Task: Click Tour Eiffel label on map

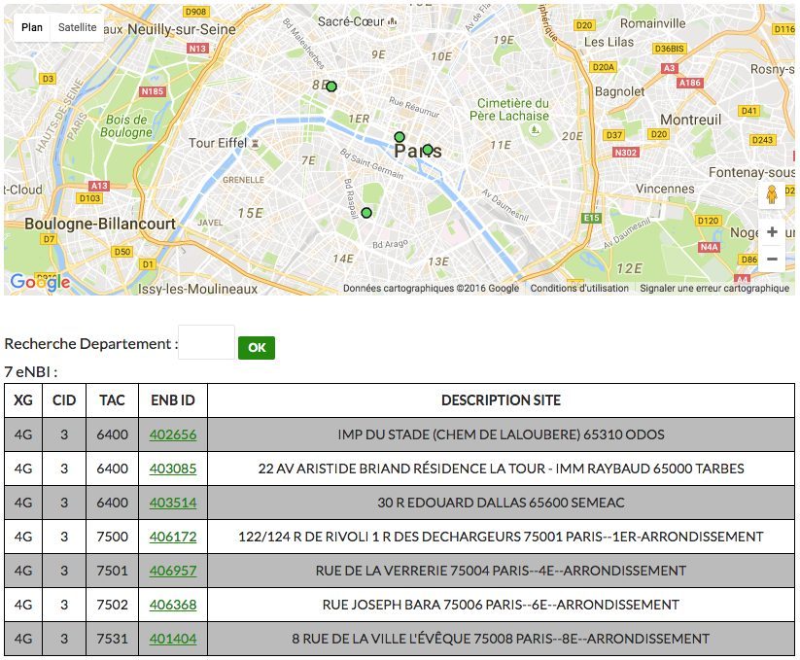Action: coord(218,143)
